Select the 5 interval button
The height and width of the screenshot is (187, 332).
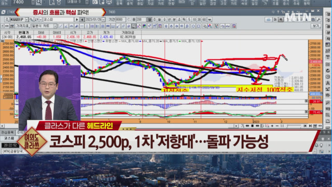pos(189,20)
